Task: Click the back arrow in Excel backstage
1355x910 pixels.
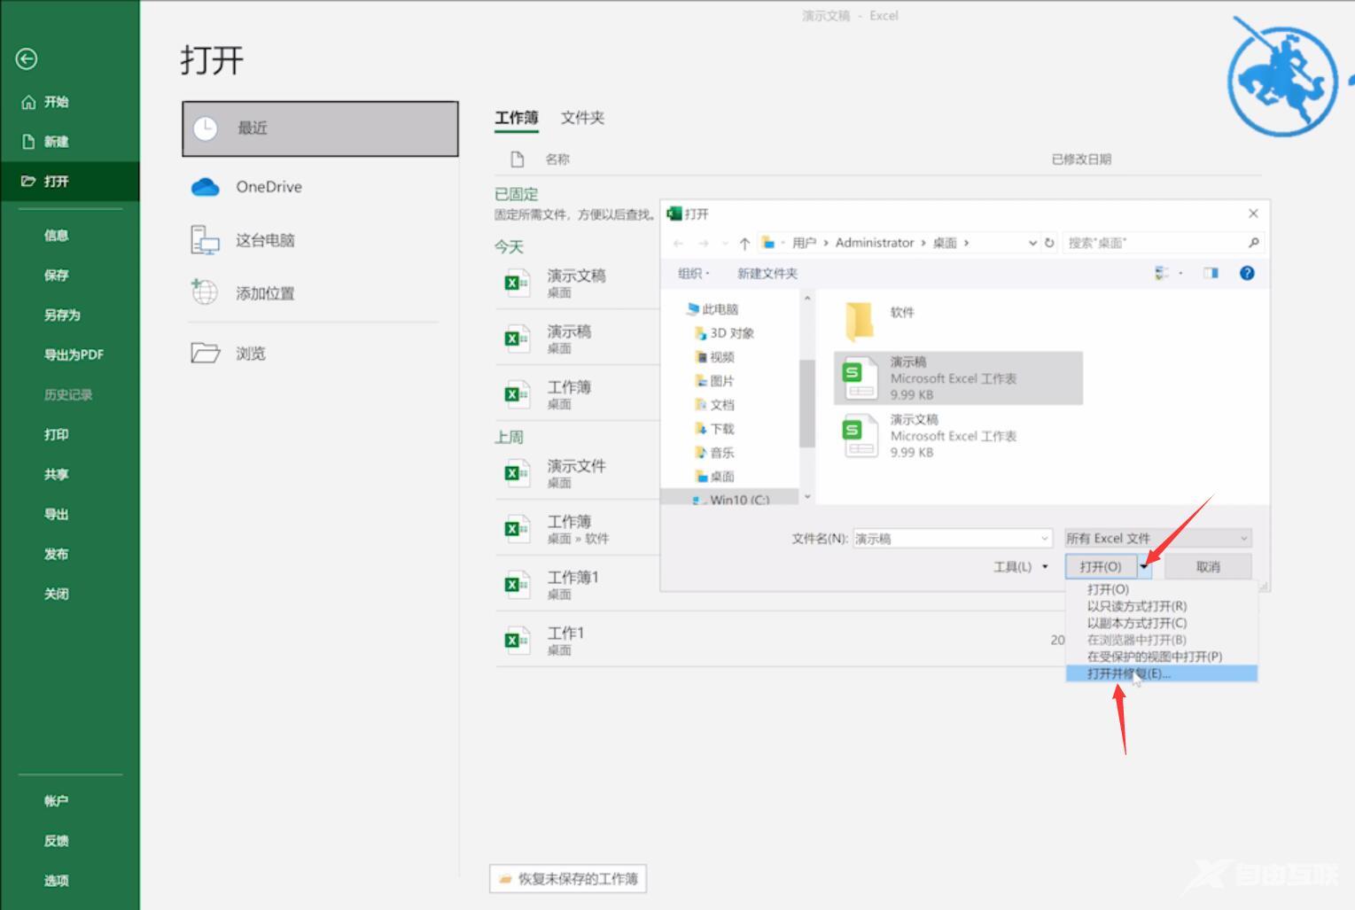Action: pyautogui.click(x=27, y=58)
